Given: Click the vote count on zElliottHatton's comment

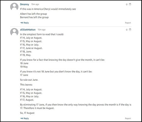Looking at the screenshot, I should point(127,30).
